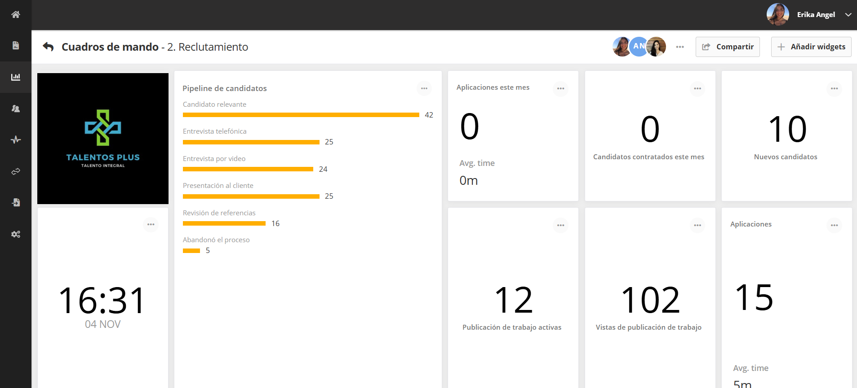Open options menu for the clock widget

151,224
